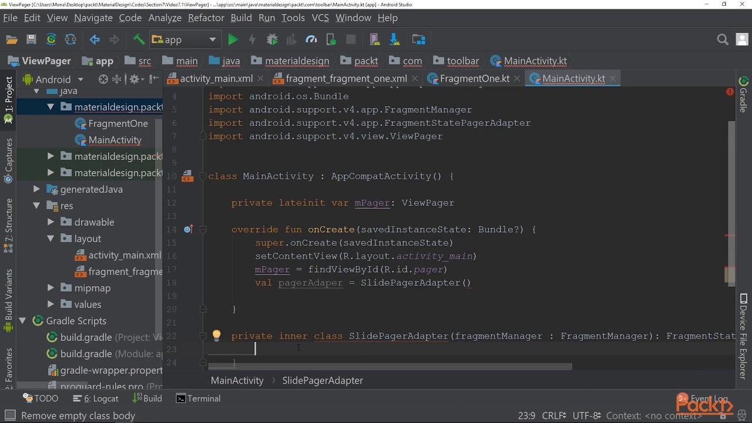Close the MainActivity.kt tab
The height and width of the screenshot is (423, 752).
612,78
